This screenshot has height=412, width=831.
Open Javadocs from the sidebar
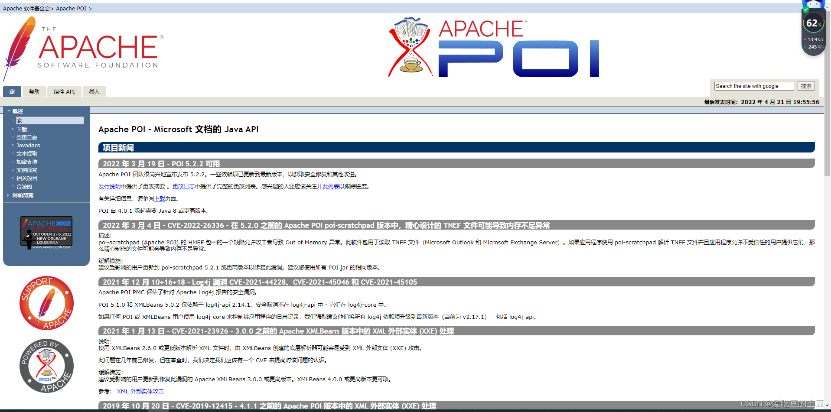[28, 145]
